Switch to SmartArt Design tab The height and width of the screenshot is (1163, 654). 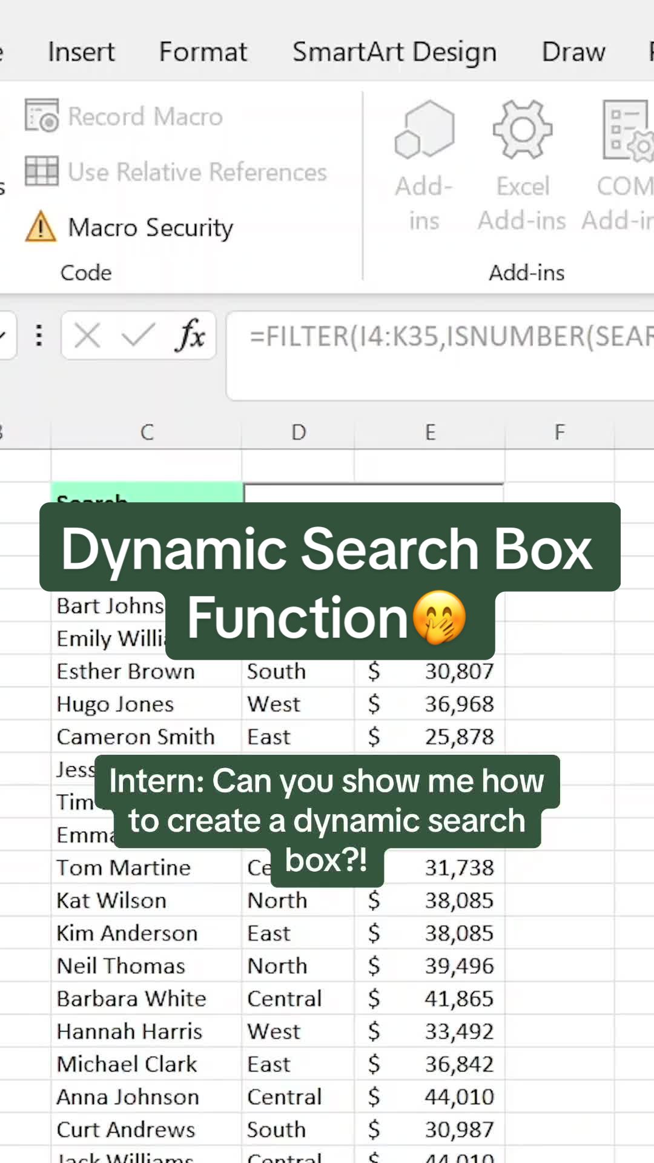(394, 52)
